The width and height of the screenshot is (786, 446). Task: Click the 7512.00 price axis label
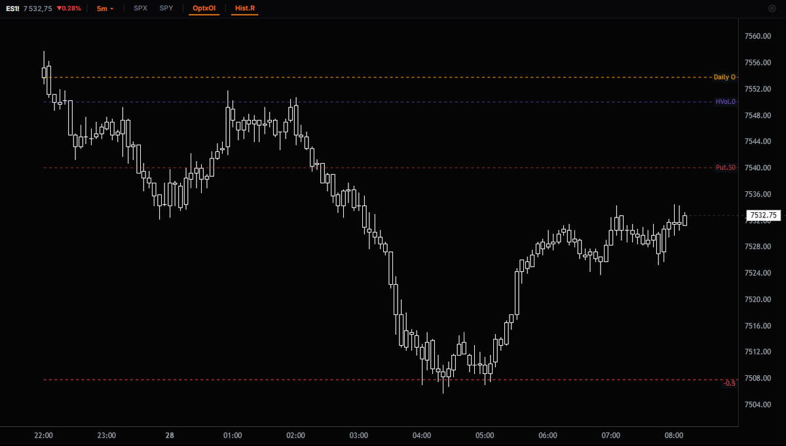pyautogui.click(x=757, y=352)
